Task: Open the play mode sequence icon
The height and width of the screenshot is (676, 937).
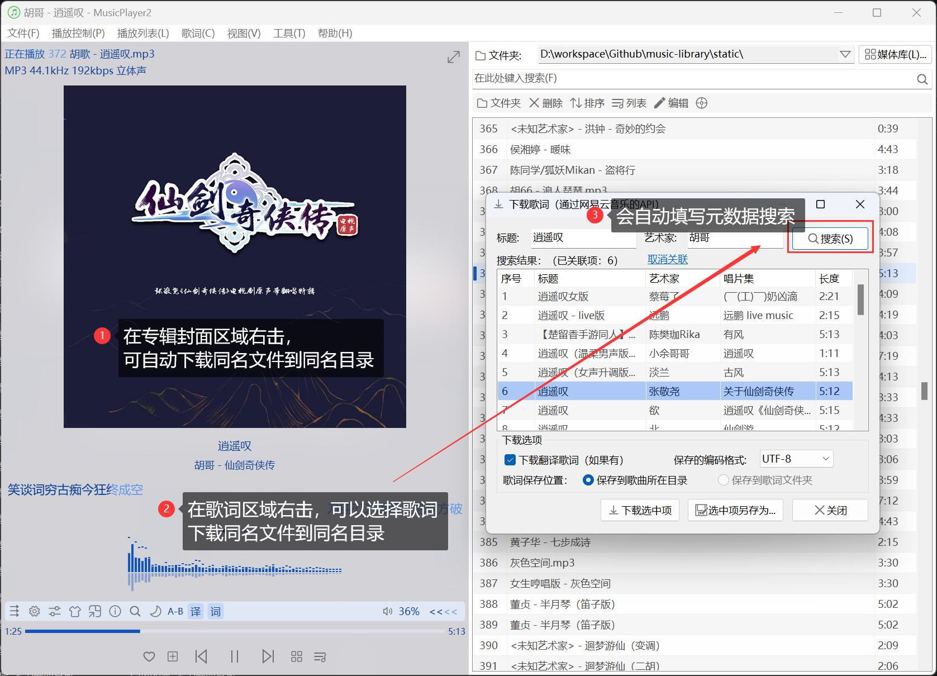Action: [x=14, y=611]
